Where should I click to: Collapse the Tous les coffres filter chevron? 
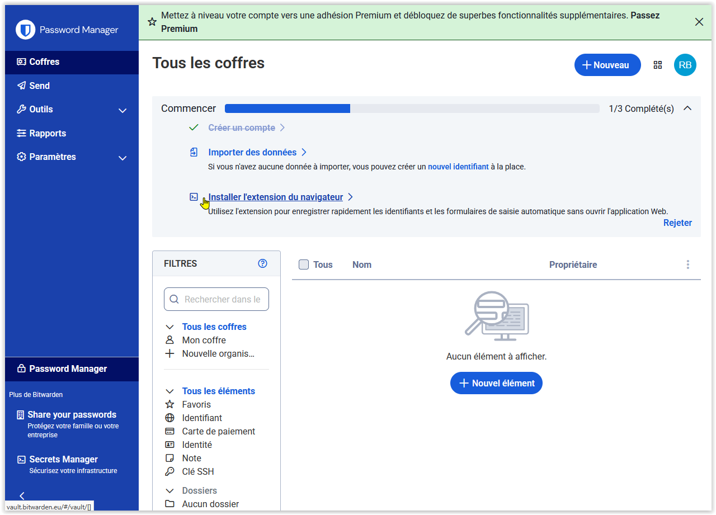point(169,327)
